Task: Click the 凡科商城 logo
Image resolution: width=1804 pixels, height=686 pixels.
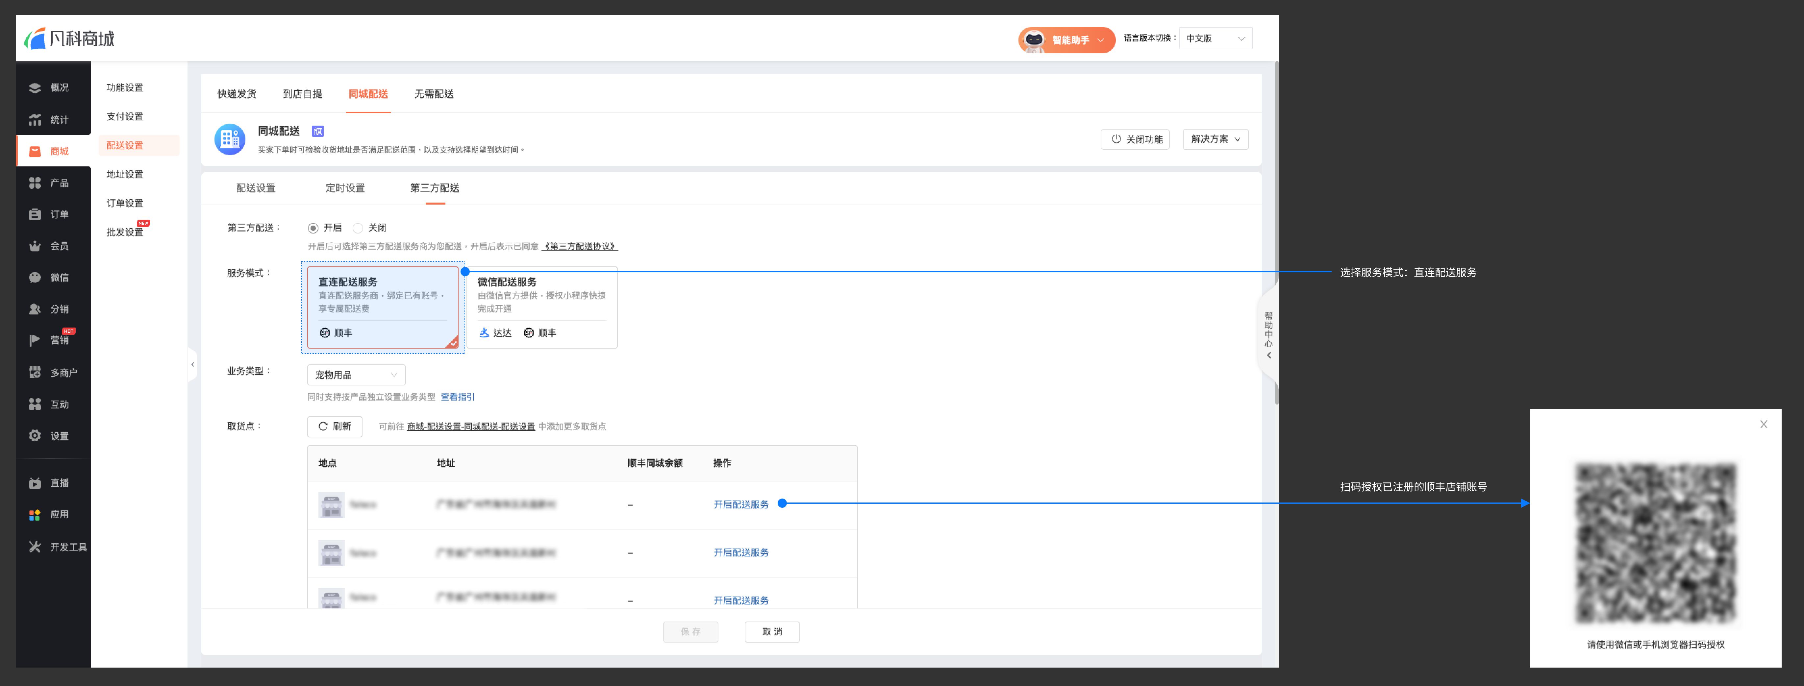Action: click(x=69, y=38)
